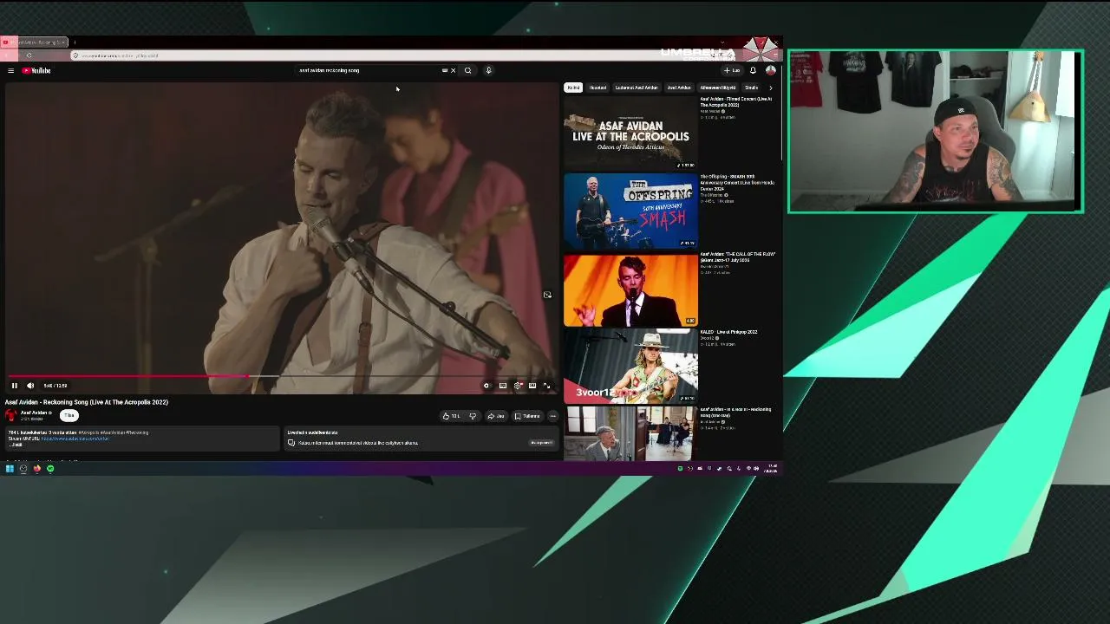Select the first chip in related filters
Screen dimensions: 1110x624
[573, 88]
